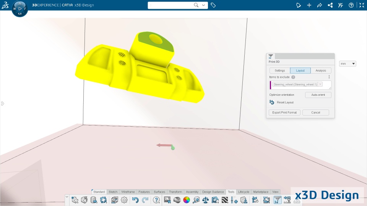
Task: Click the zebra stripes analysis icon
Action: [225, 200]
